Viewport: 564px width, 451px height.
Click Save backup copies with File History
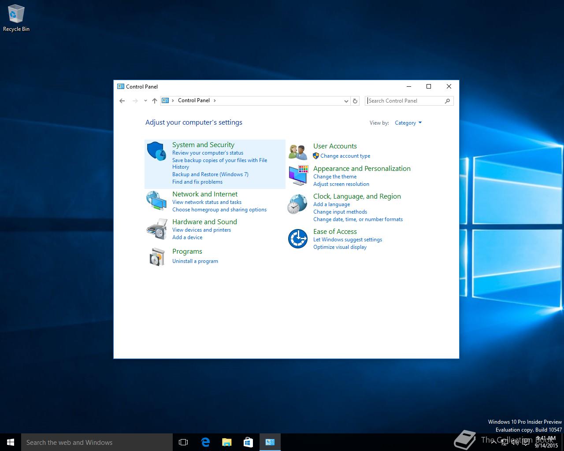click(x=219, y=163)
